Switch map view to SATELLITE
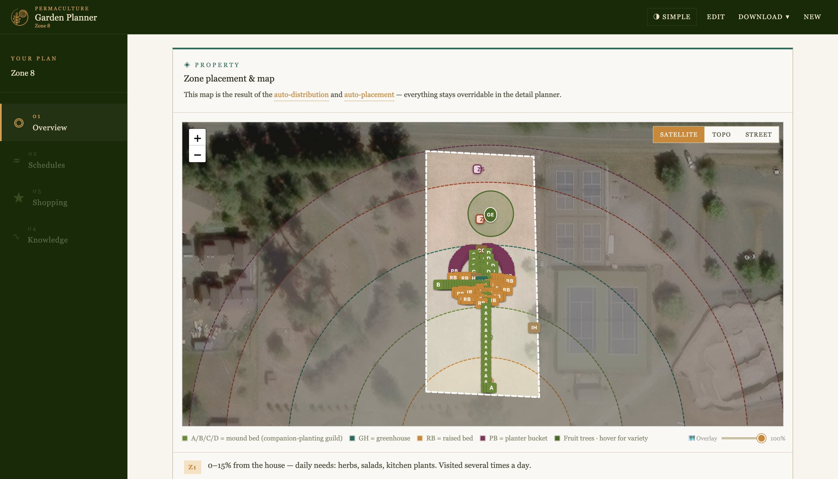Image resolution: width=838 pixels, height=479 pixels. point(678,134)
